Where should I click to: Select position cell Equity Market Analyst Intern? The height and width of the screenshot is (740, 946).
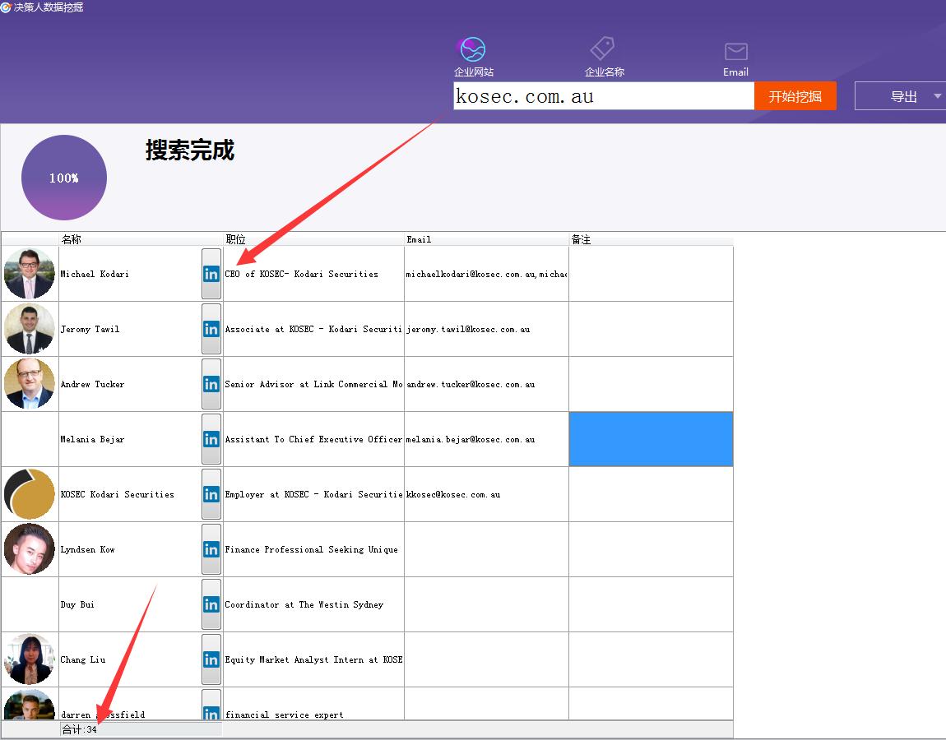(x=313, y=659)
